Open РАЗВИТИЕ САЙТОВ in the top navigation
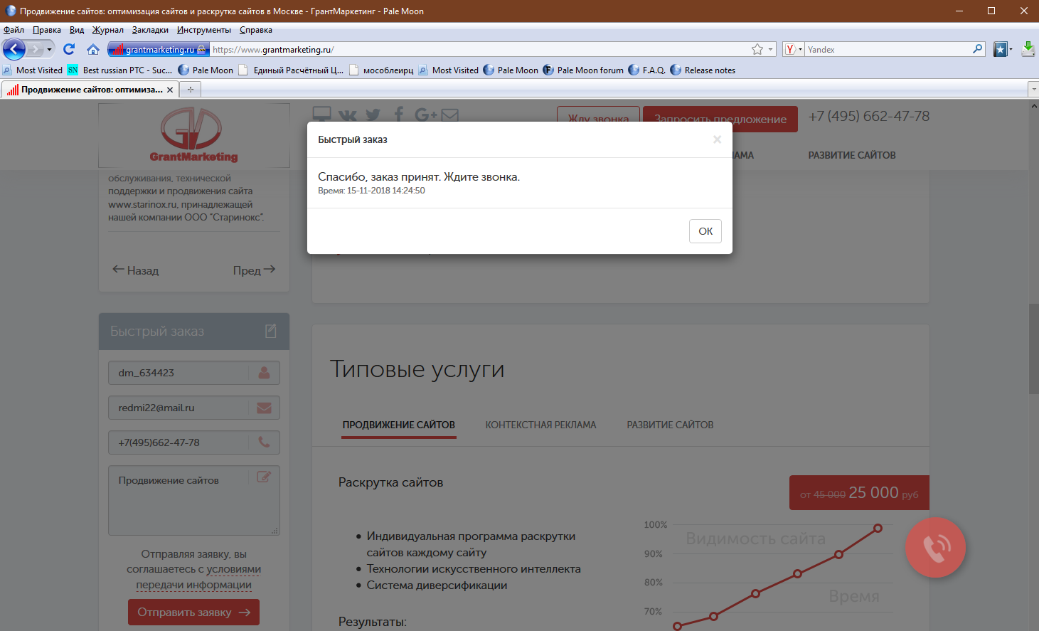1039x631 pixels. (x=852, y=155)
